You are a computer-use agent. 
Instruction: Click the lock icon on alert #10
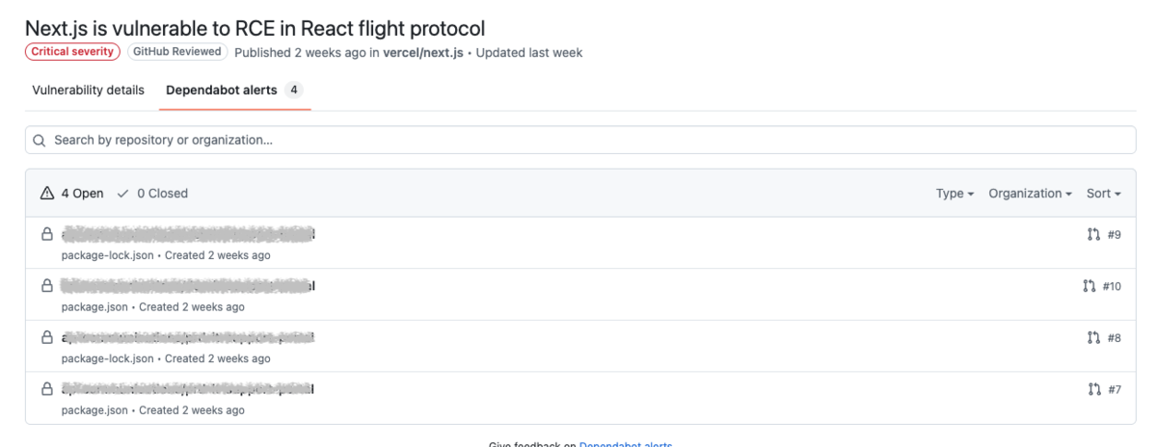point(46,286)
